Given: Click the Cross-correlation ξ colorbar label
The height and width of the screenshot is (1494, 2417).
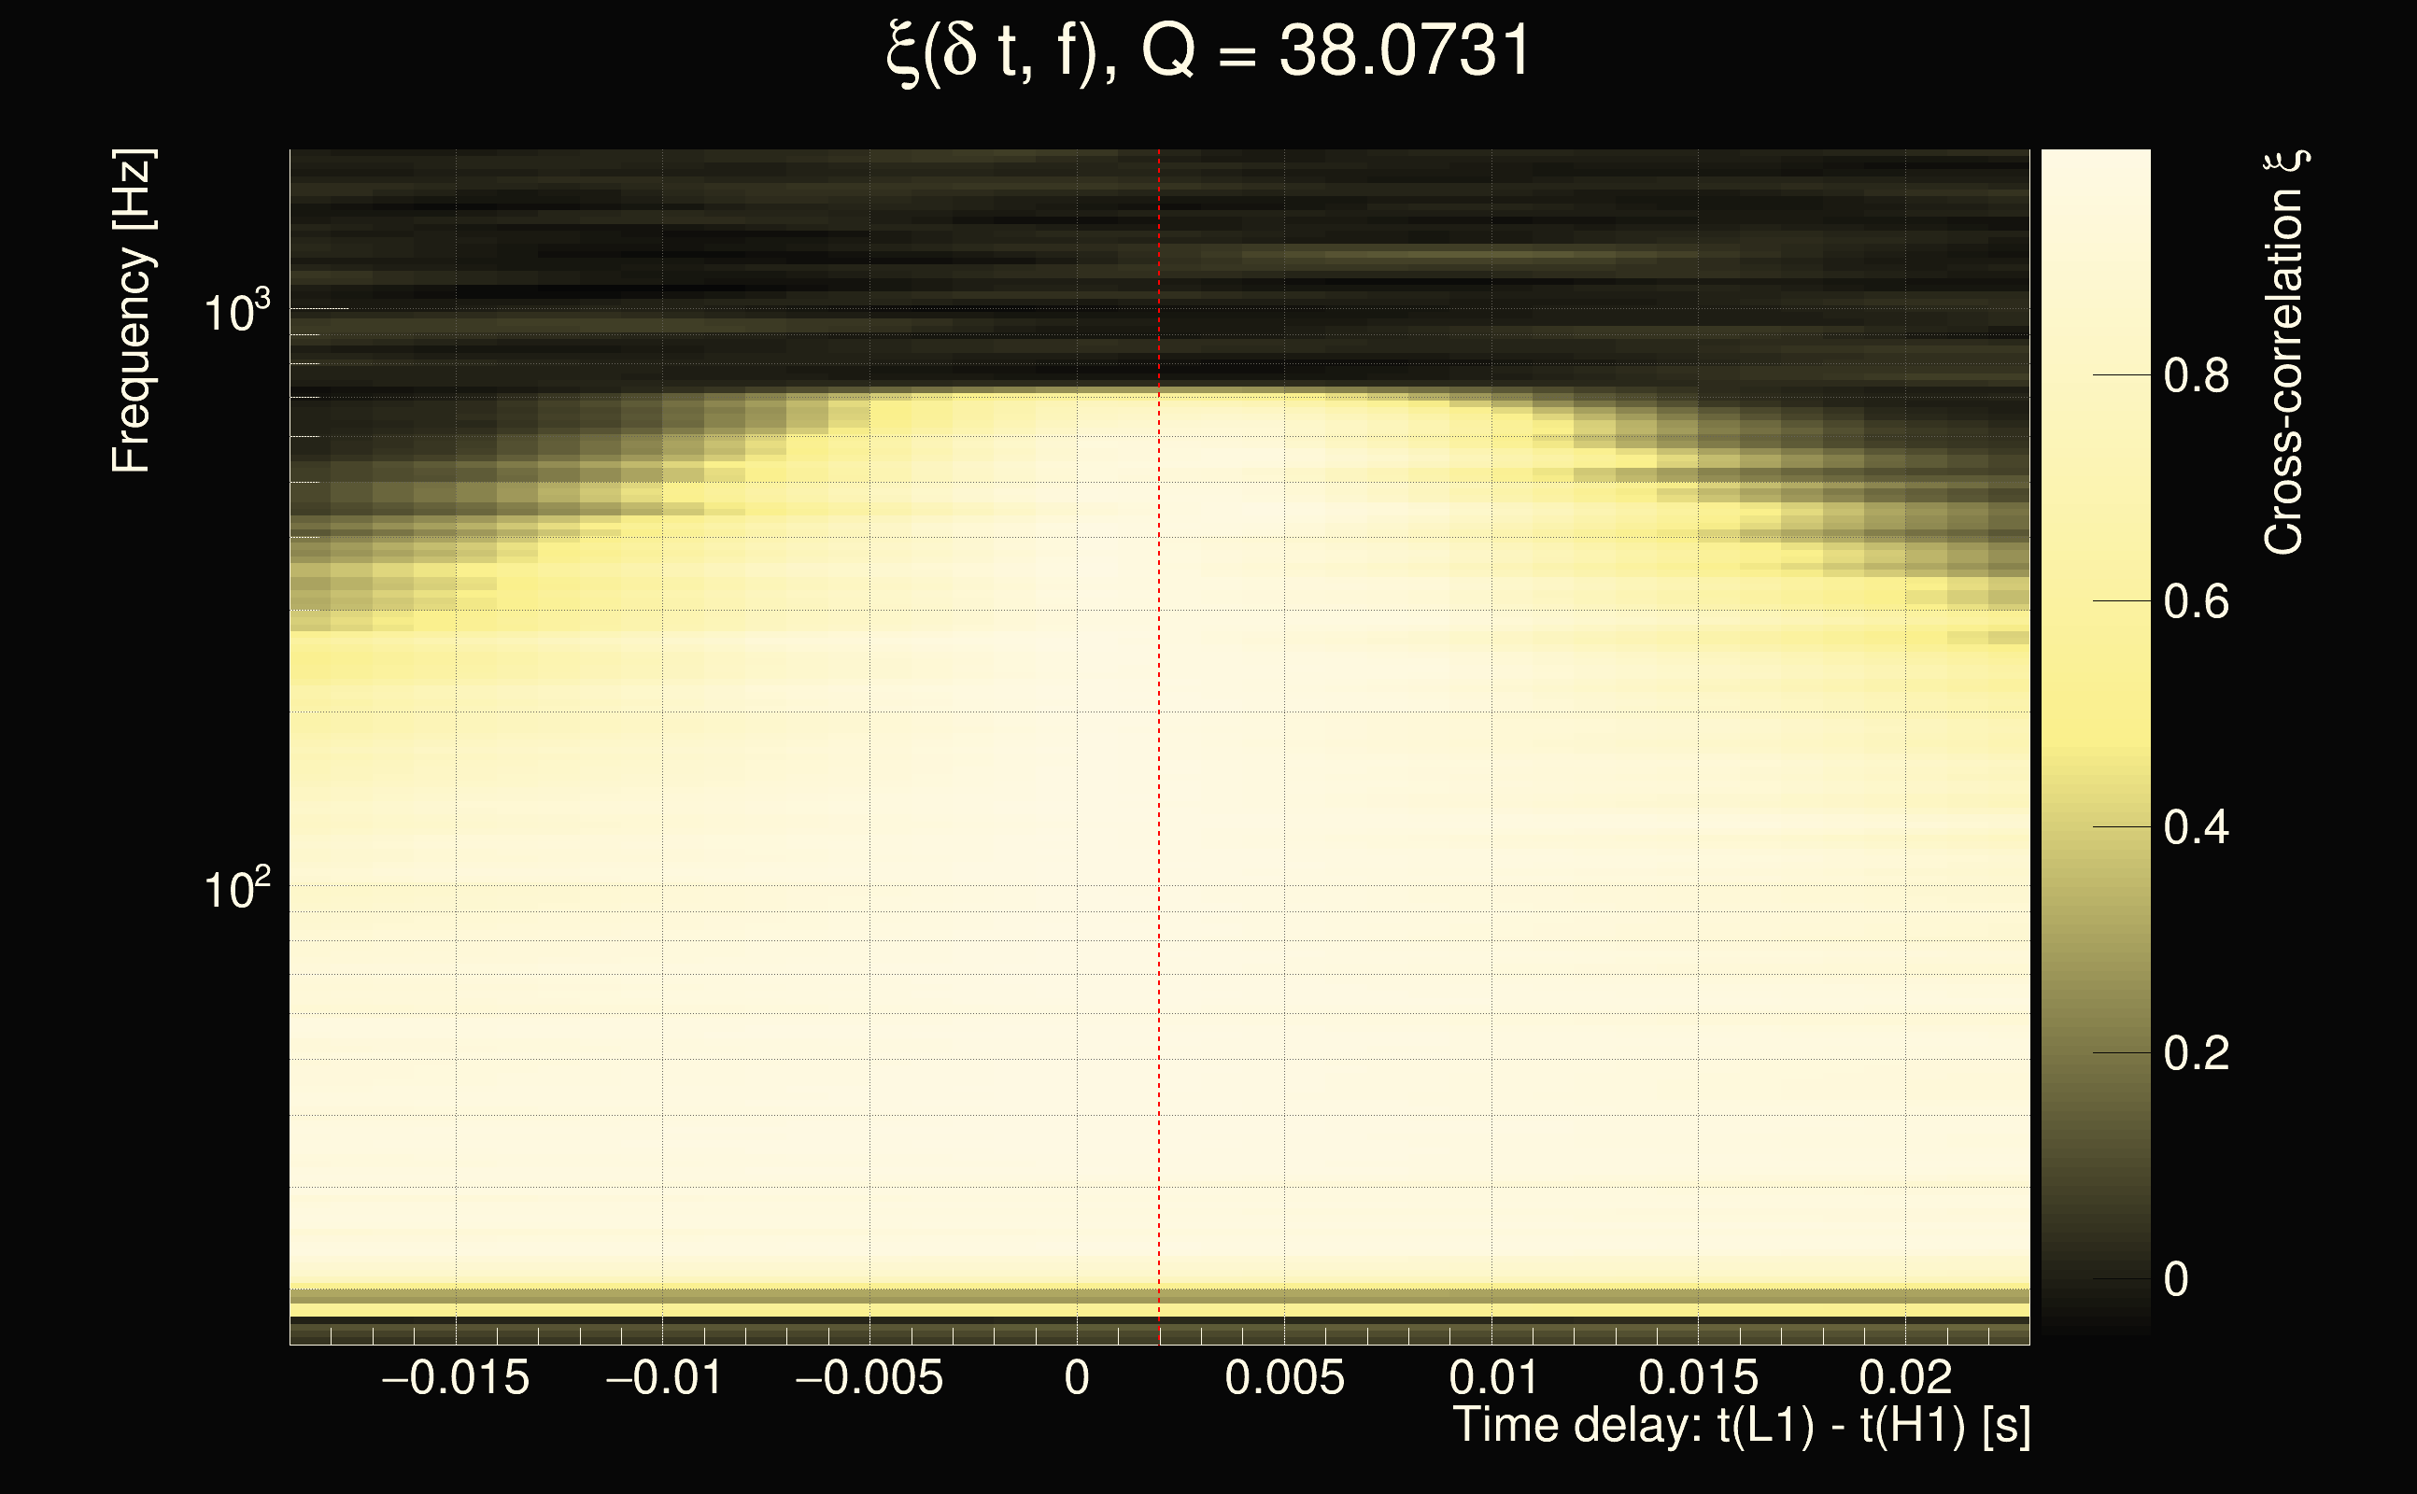Looking at the screenshot, I should (2283, 353).
